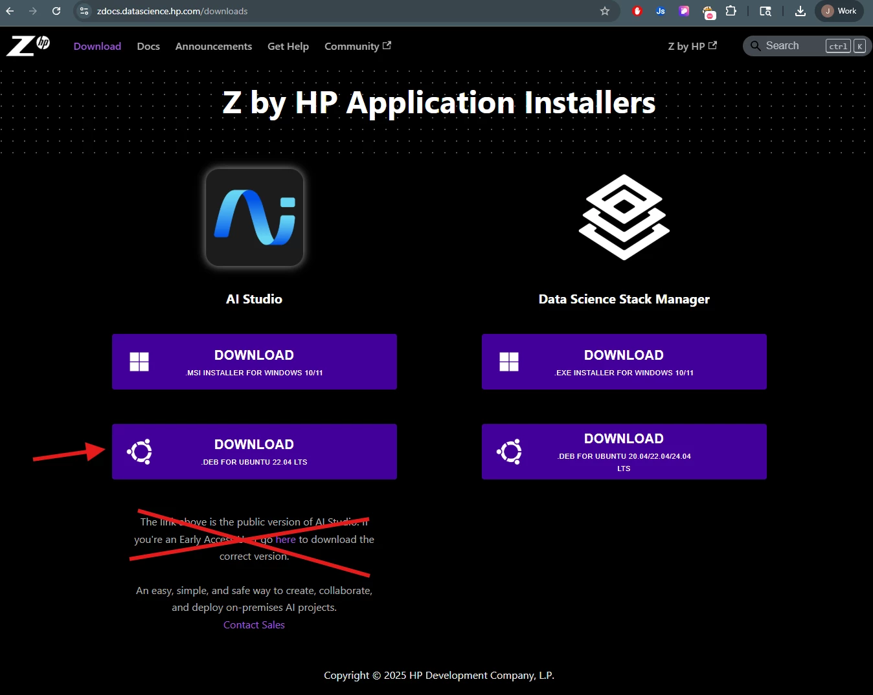Open the Extensions puzzle menu
Screen dimensions: 873x695
click(x=731, y=11)
